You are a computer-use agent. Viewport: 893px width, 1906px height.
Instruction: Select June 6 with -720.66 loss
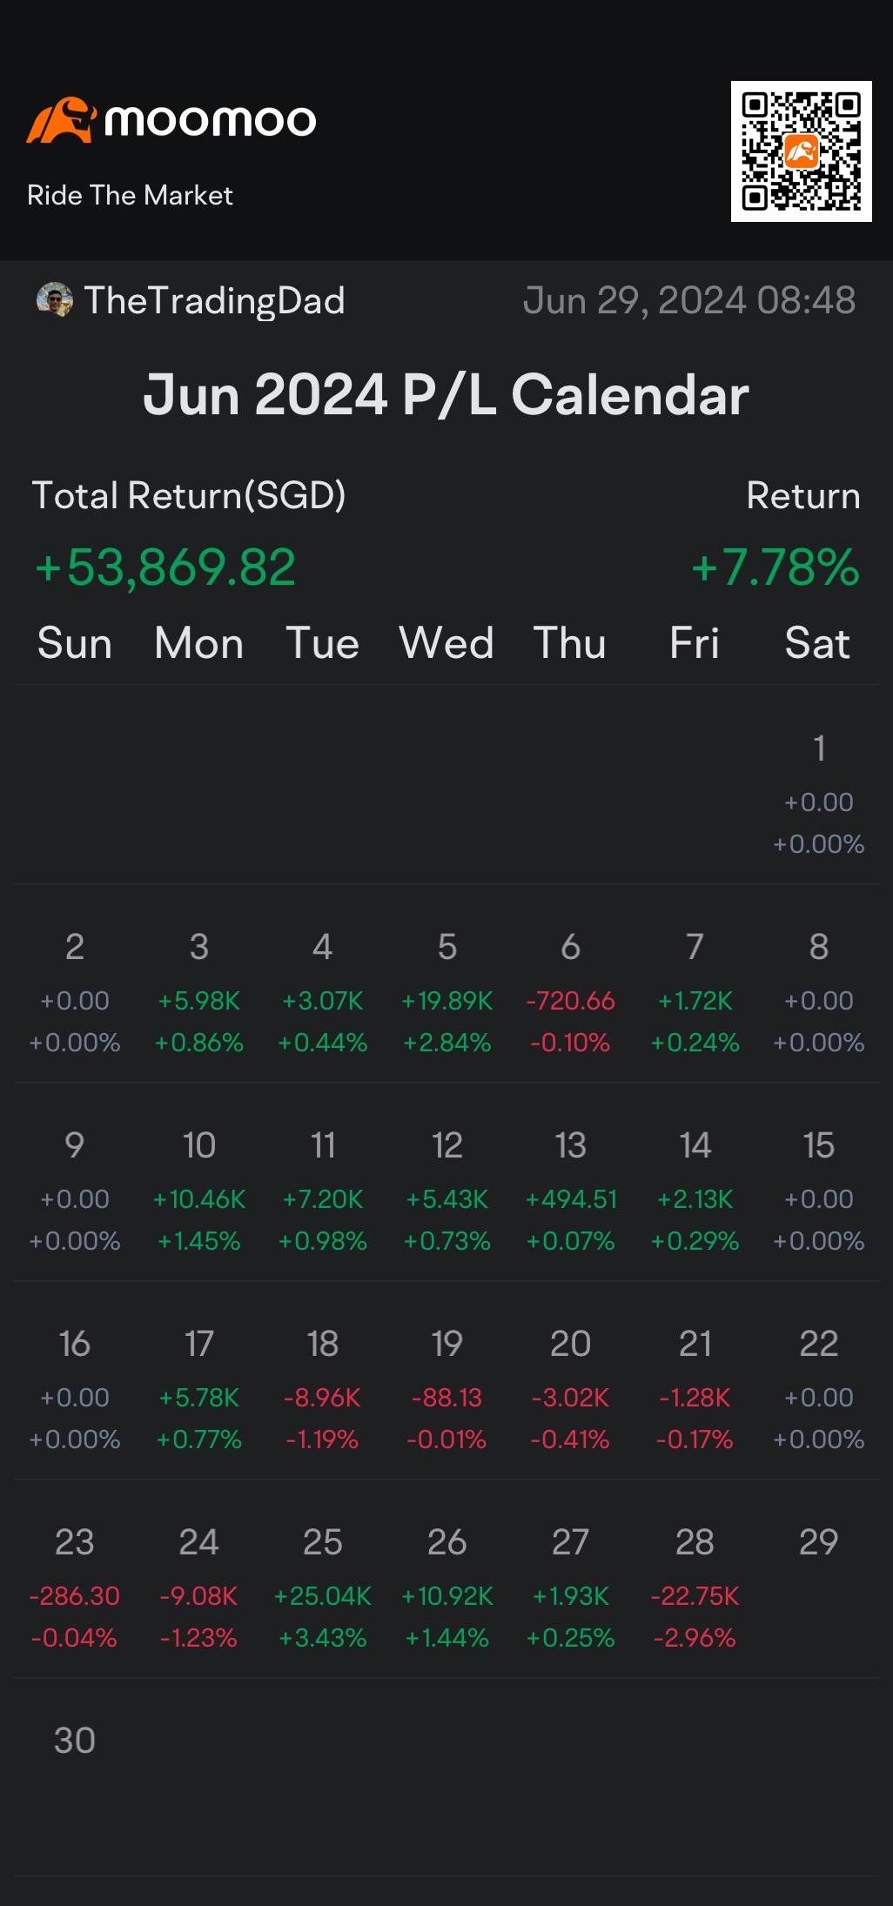[x=571, y=993]
